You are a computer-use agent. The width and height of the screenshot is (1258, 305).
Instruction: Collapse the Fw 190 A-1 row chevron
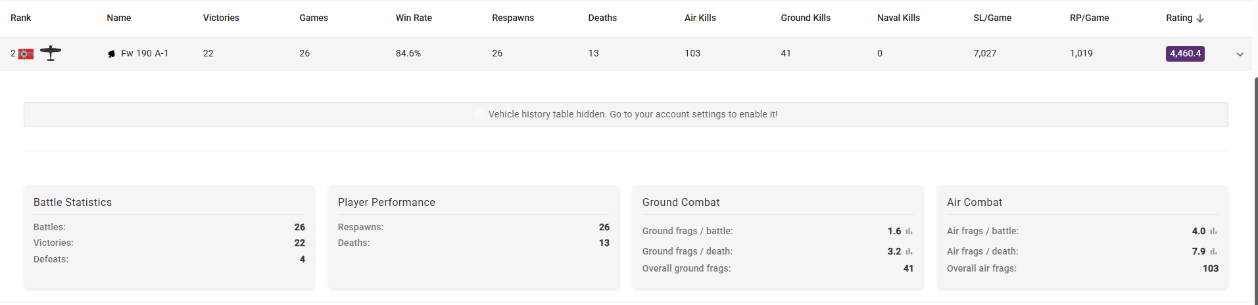[x=1240, y=54]
